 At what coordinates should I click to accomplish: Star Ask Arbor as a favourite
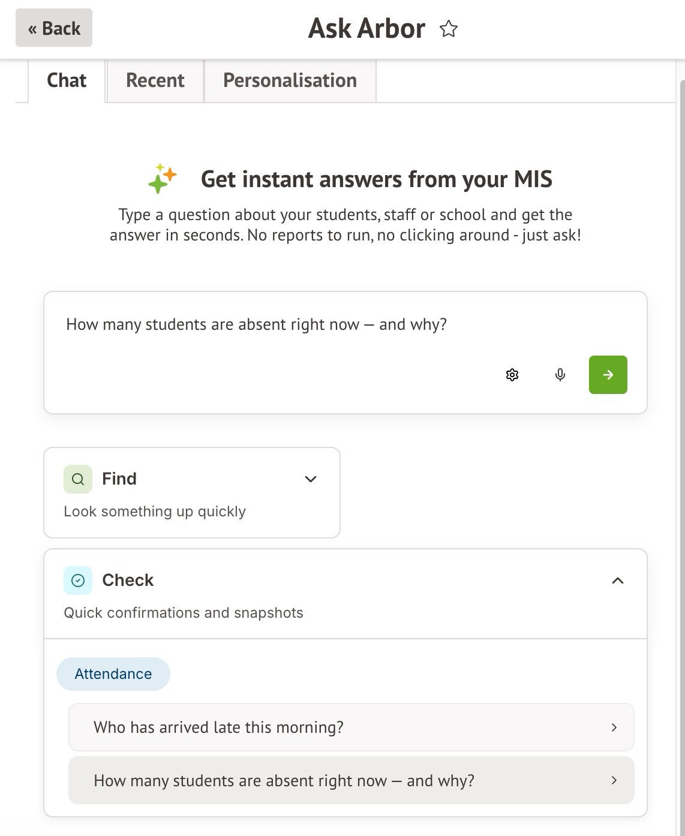pyautogui.click(x=449, y=29)
